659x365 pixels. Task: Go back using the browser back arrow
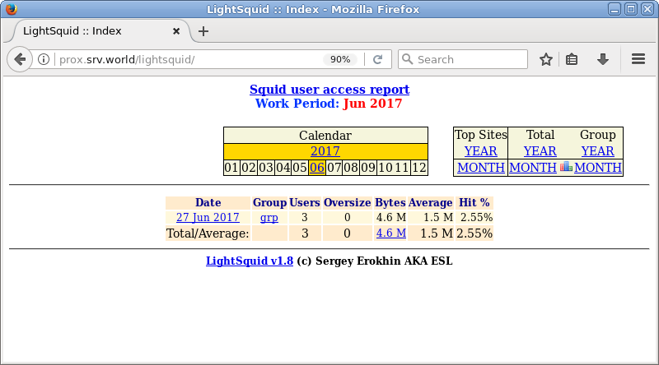pyautogui.click(x=19, y=59)
